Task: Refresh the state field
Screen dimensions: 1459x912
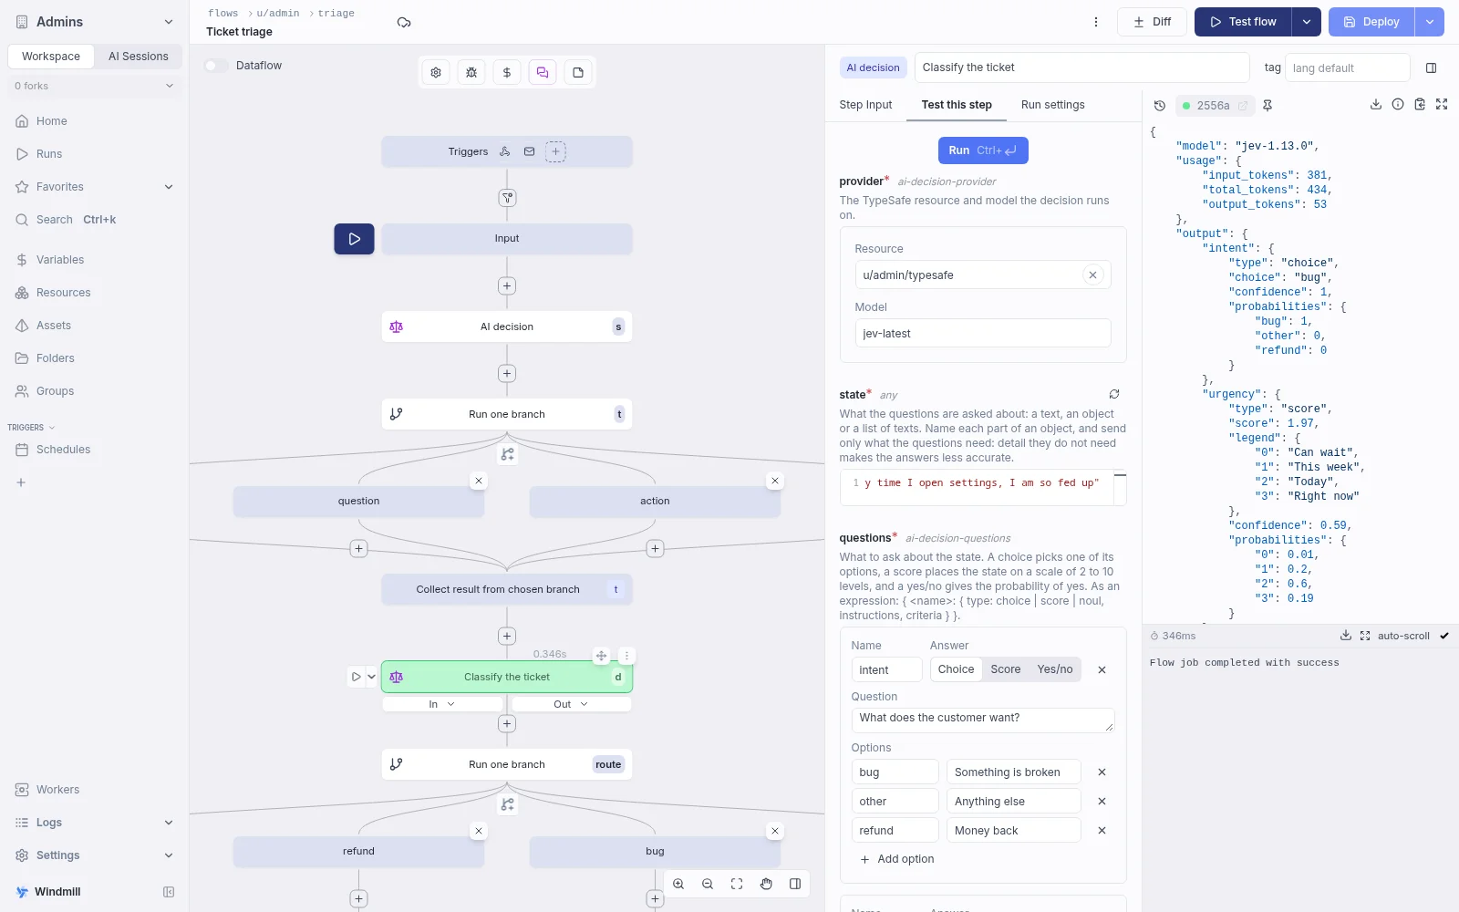Action: pos(1114,394)
